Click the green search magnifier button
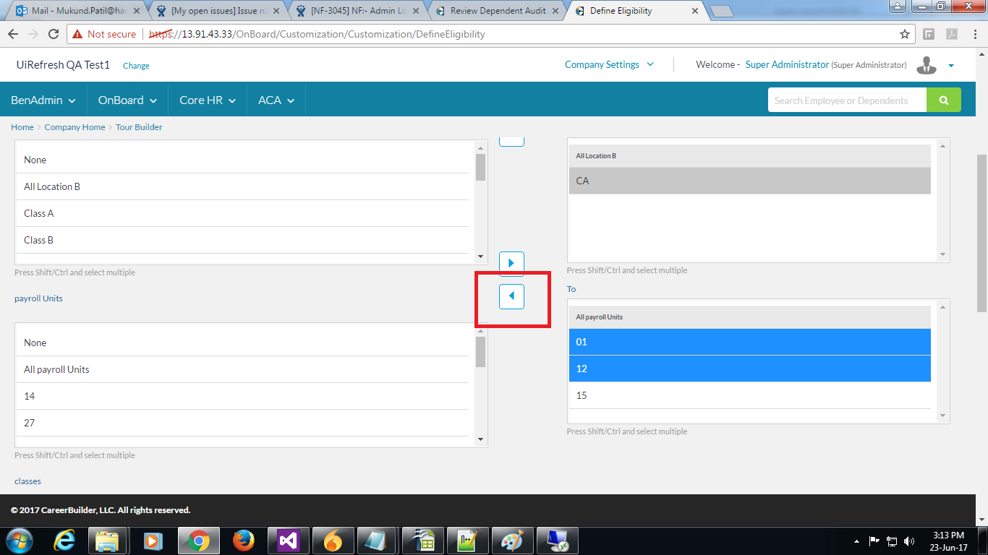The image size is (988, 555). pyautogui.click(x=943, y=100)
